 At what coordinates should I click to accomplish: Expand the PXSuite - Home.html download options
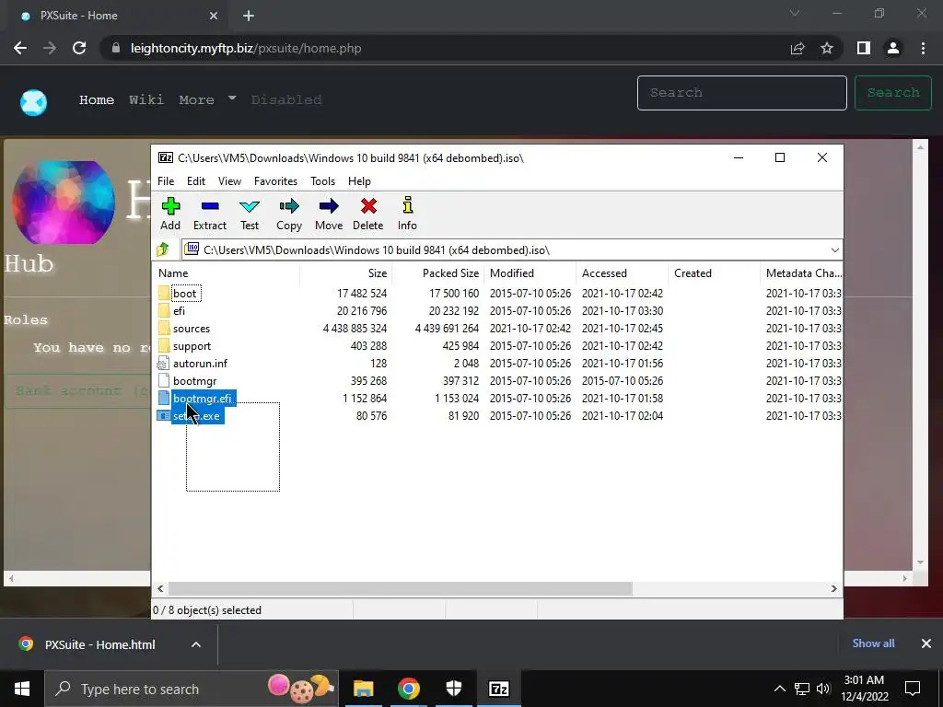pos(196,644)
